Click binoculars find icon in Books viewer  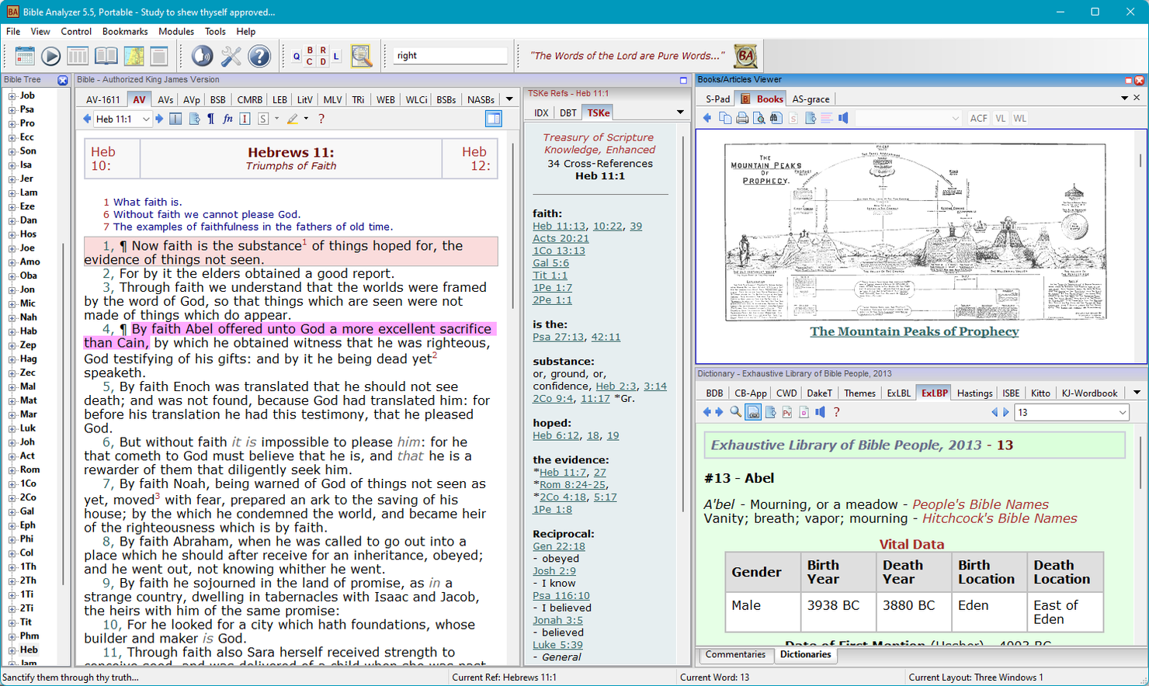tap(776, 118)
